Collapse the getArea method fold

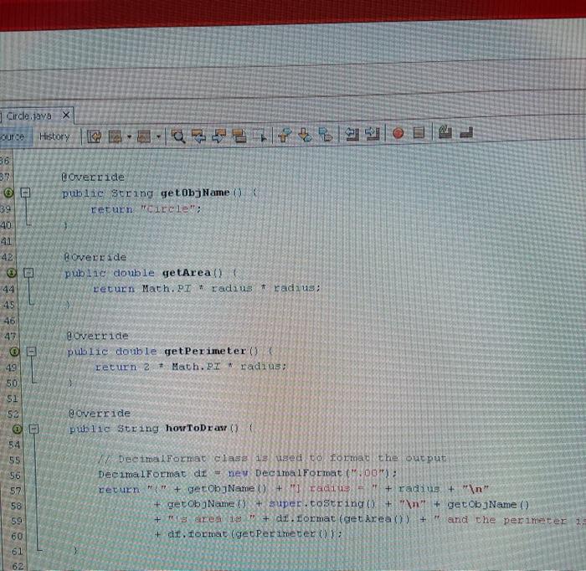pyautogui.click(x=28, y=273)
